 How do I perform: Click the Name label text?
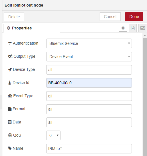18,148
